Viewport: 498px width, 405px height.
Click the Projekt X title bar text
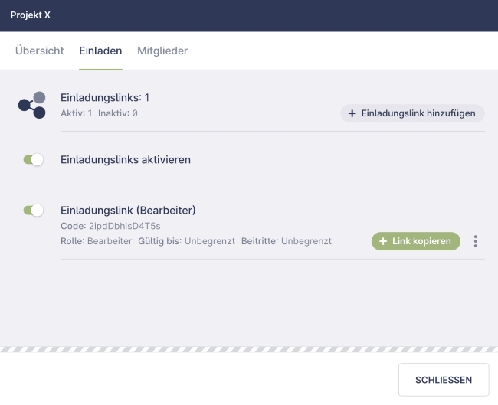coord(31,15)
